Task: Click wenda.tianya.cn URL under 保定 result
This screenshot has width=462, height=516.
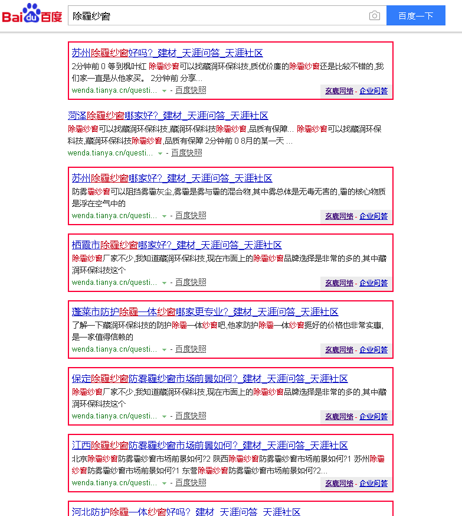Action: click(x=114, y=416)
